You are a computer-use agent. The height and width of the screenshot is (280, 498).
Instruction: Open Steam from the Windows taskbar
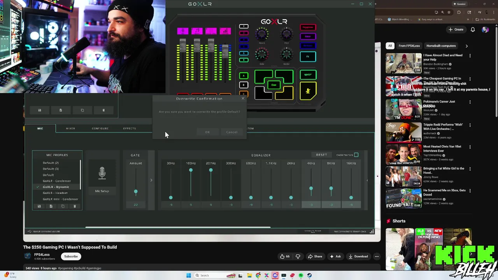(309, 275)
